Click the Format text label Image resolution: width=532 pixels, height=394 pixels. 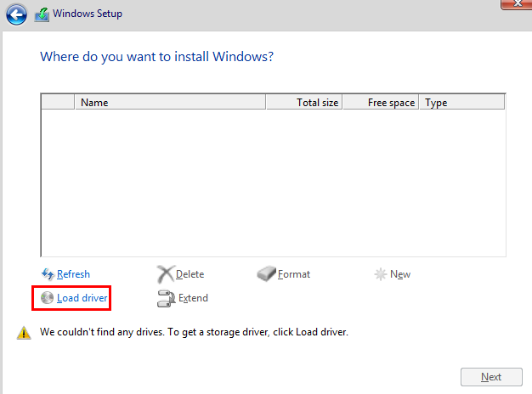click(x=294, y=274)
